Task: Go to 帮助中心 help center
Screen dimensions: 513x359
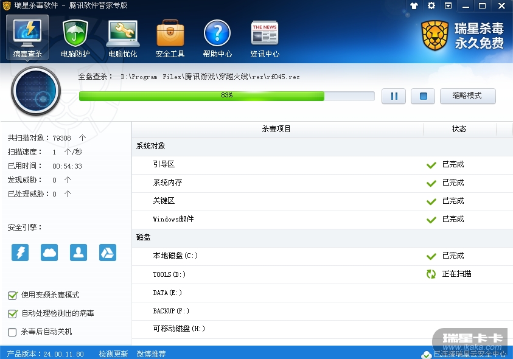Action: [x=217, y=38]
